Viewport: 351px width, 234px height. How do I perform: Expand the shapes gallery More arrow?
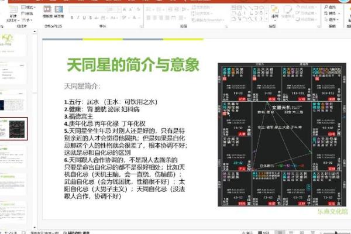tap(267, 19)
